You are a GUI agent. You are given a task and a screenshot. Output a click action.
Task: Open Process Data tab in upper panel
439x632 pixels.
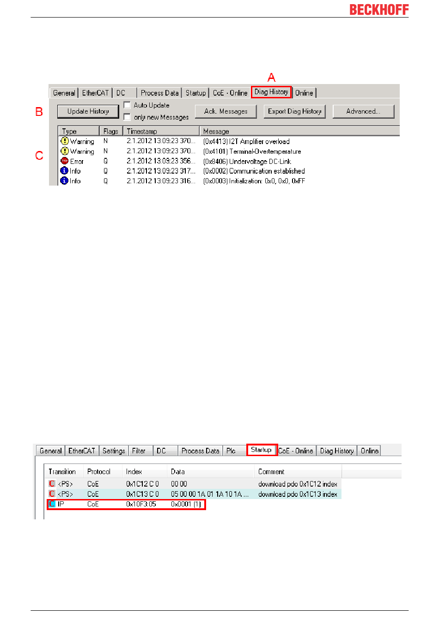(159, 93)
